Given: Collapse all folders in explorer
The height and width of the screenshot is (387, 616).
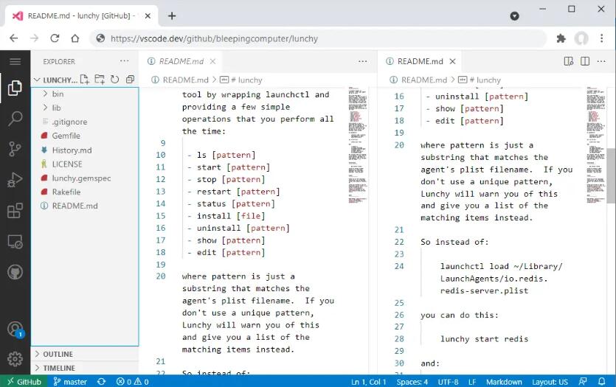Looking at the screenshot, I should click(130, 80).
